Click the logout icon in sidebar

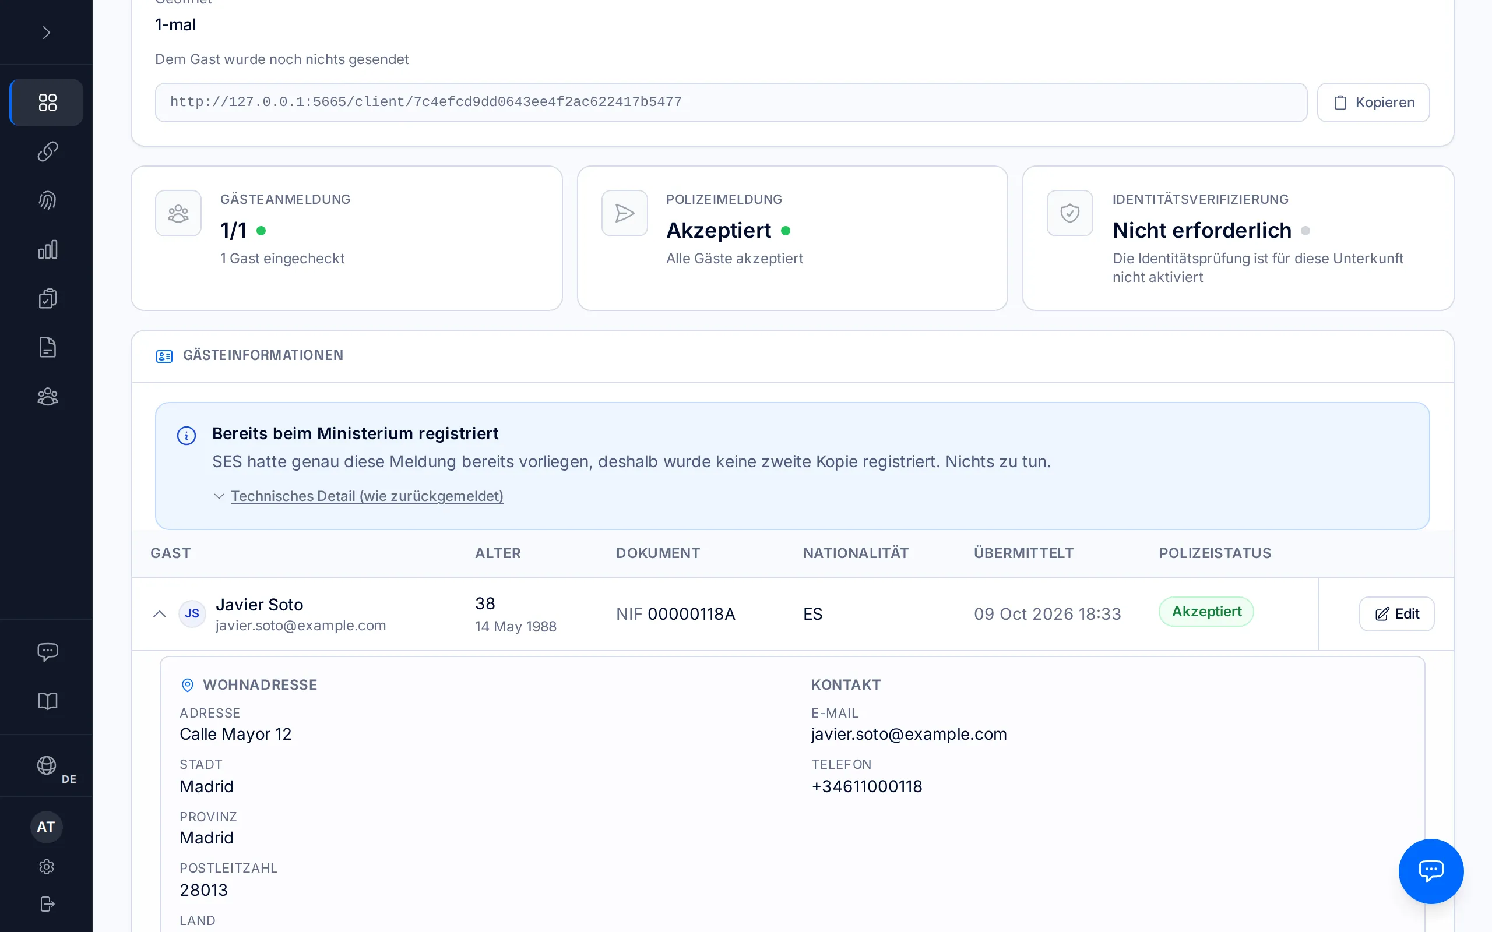pyautogui.click(x=47, y=903)
